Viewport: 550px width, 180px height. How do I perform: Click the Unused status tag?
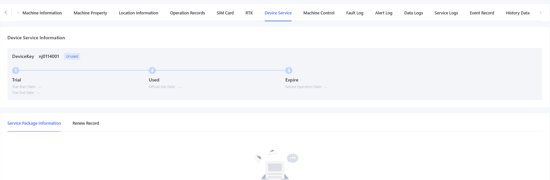pos(72,56)
